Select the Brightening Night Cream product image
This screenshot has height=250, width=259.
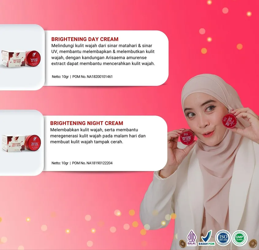click(x=21, y=143)
